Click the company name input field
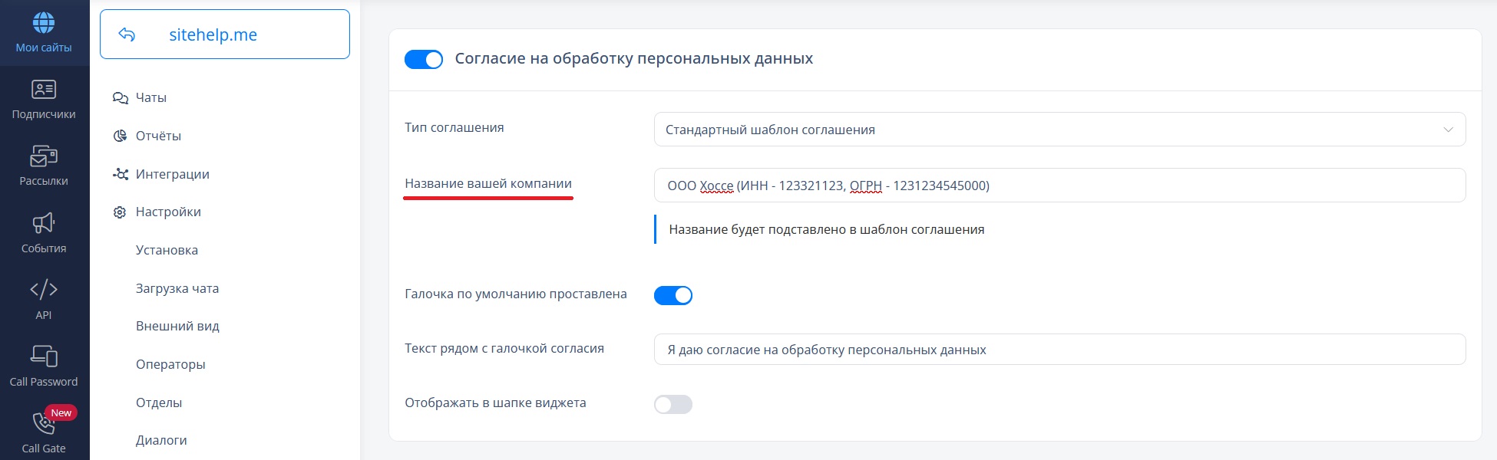Viewport: 1497px width, 460px height. 1059,186
